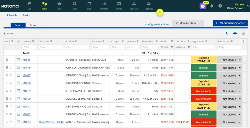Switch to the Done orders tab
Viewport: 250px width, 128px height.
pos(33,25)
